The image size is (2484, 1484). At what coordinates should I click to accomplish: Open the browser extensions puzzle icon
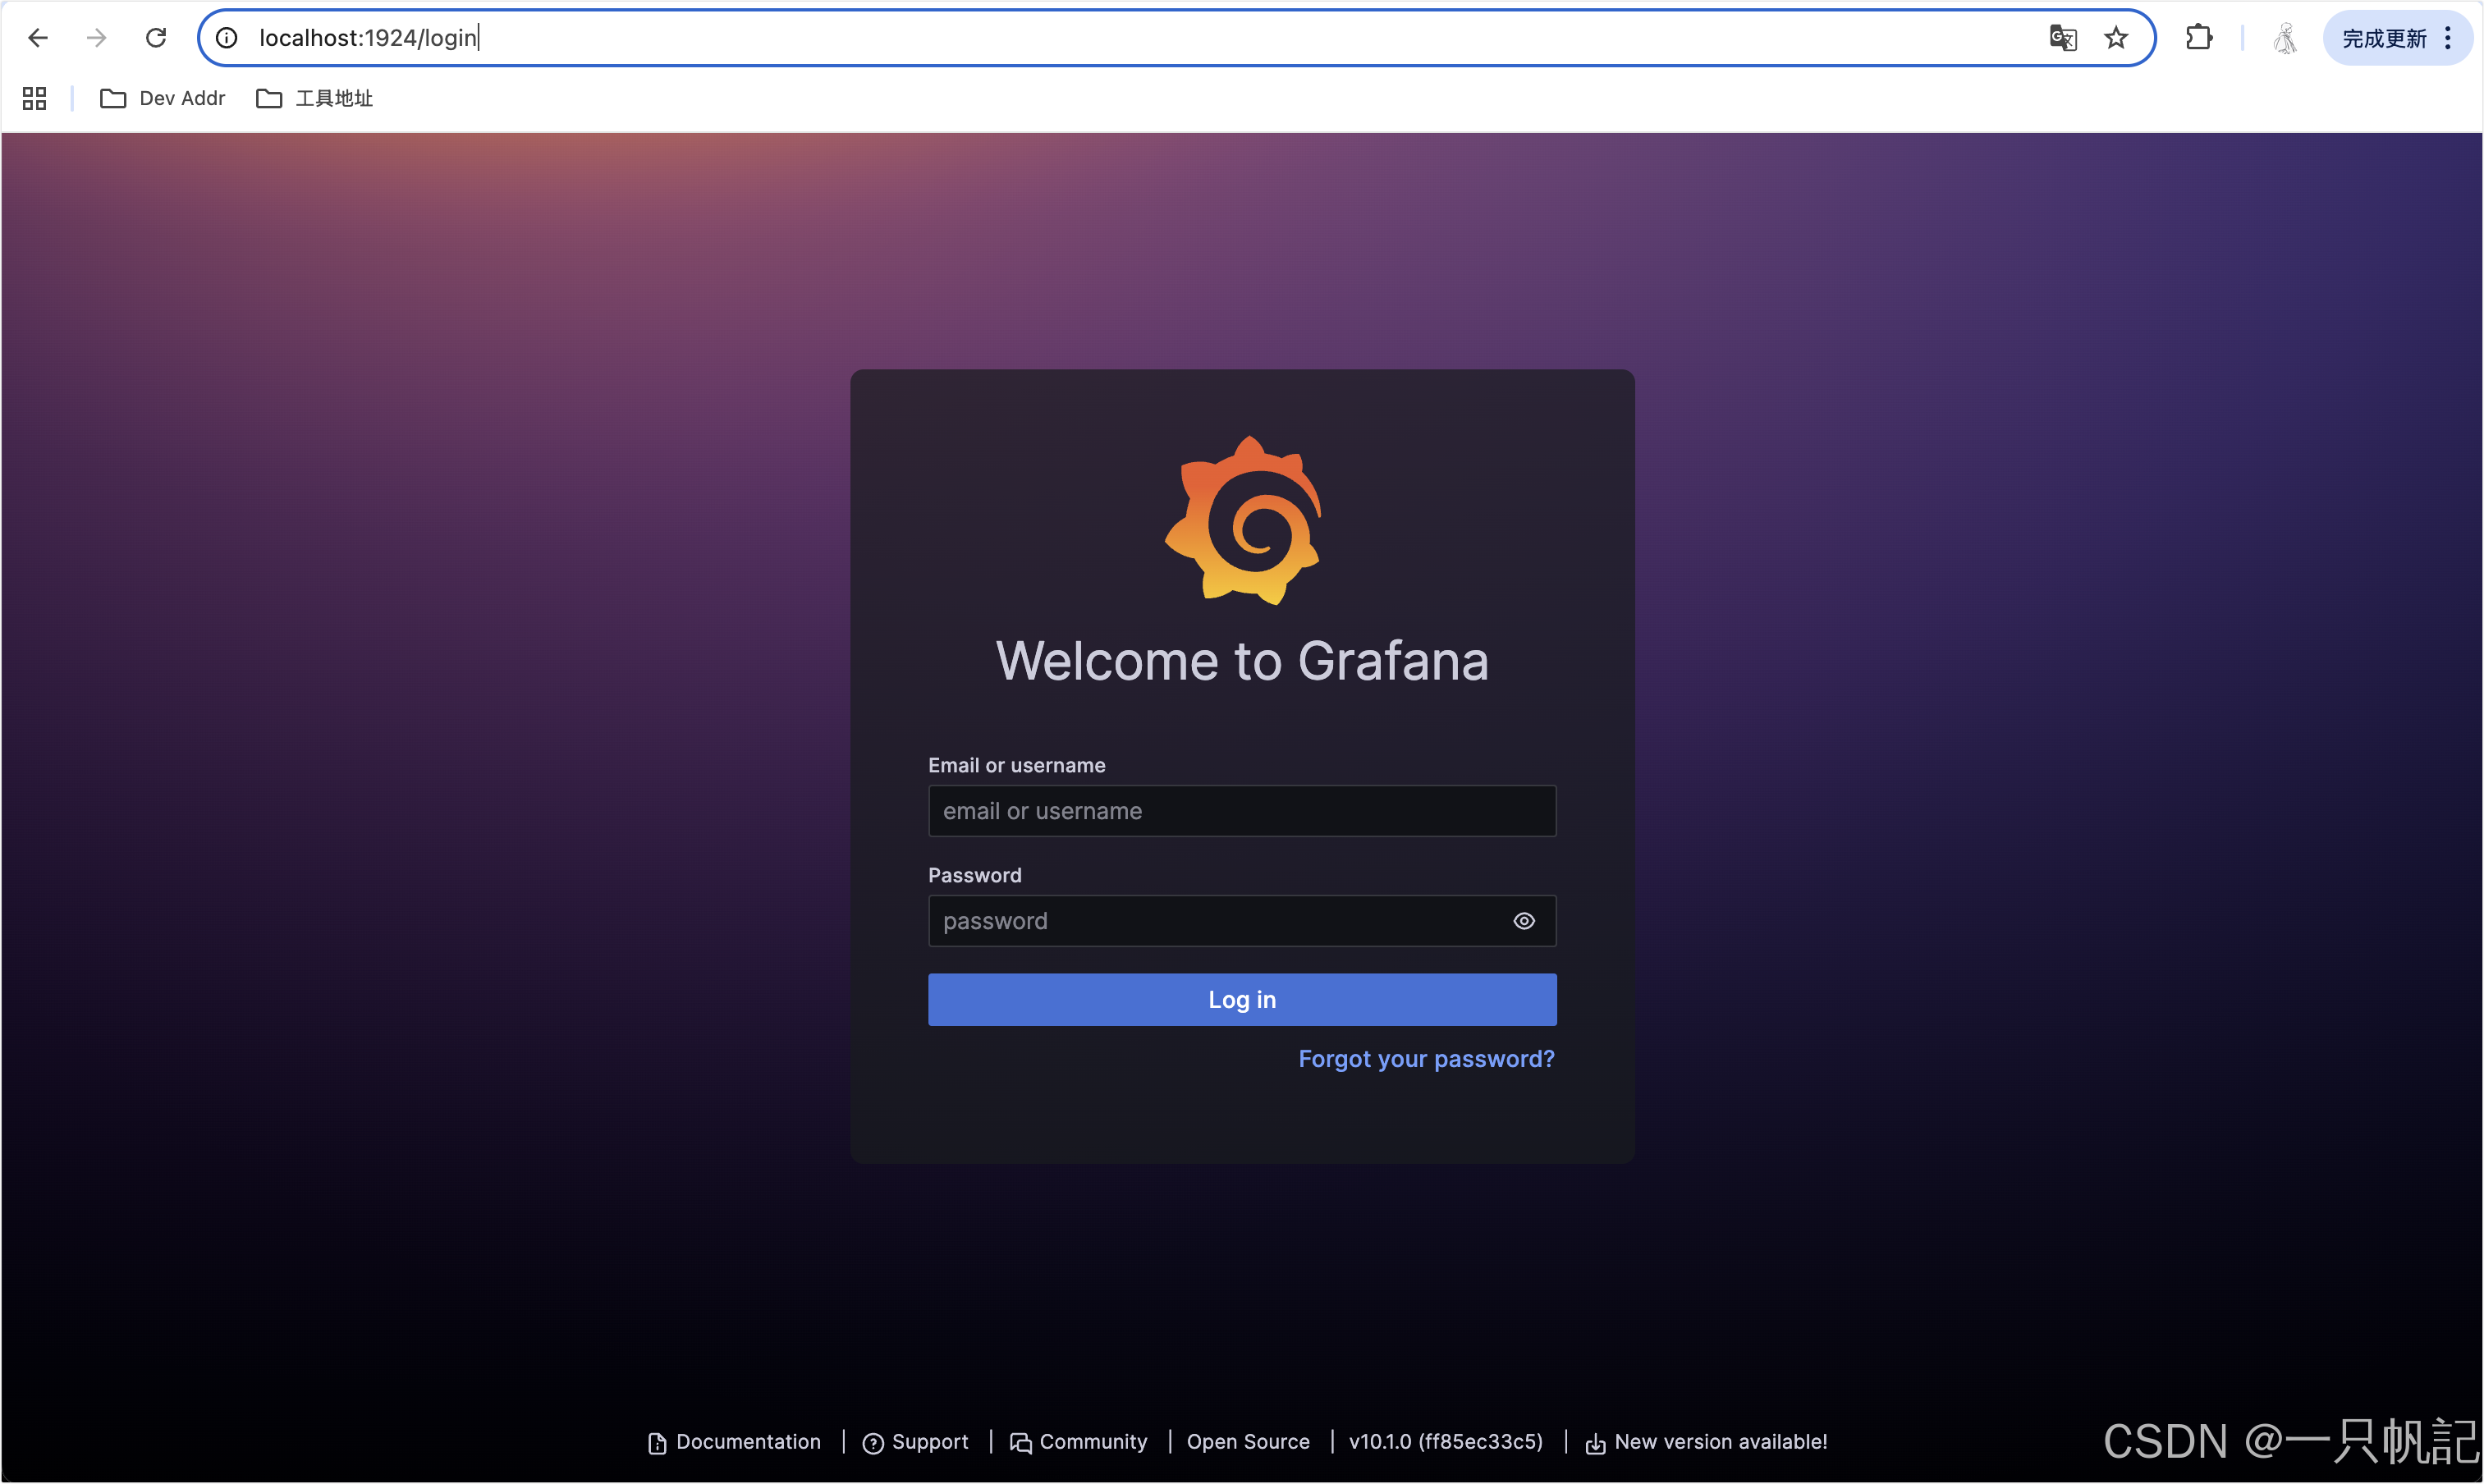coord(2198,38)
